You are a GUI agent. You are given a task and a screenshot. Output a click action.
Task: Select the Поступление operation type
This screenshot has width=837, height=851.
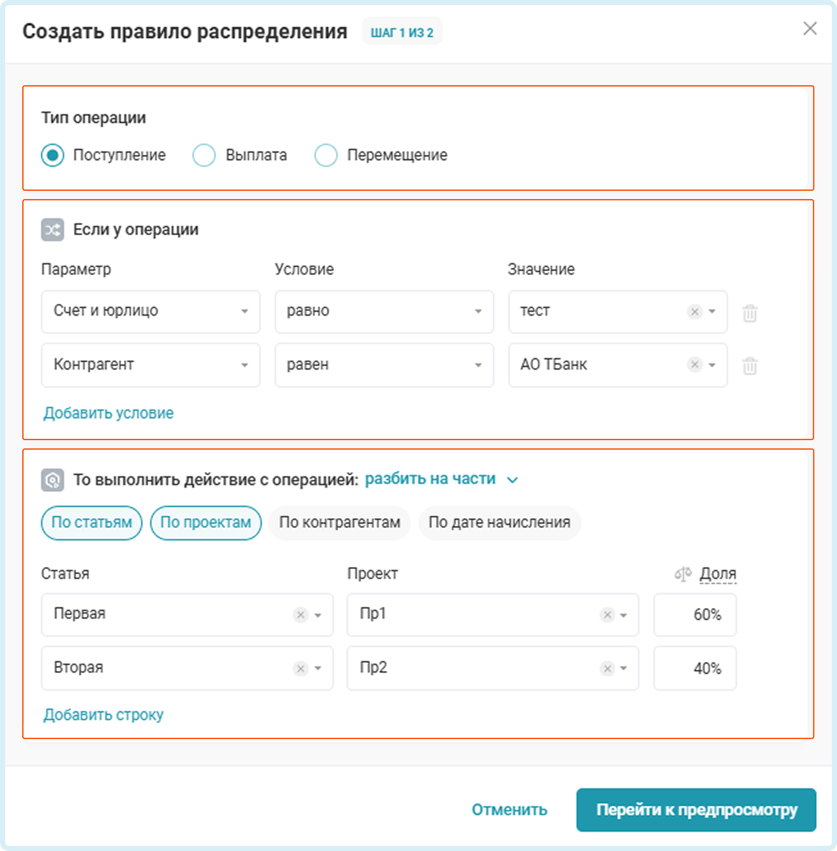coord(53,155)
